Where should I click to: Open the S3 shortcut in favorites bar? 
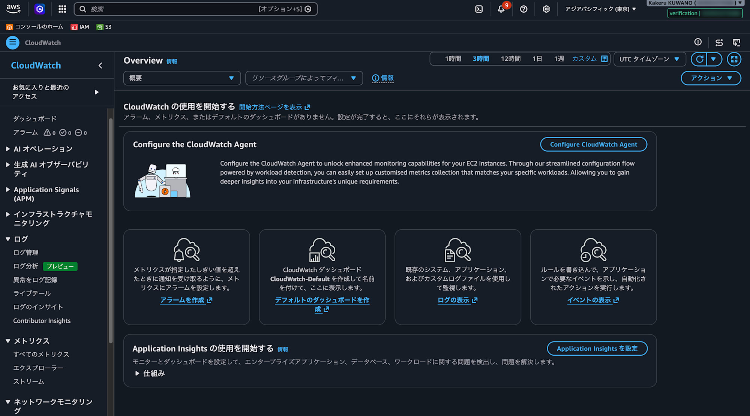pyautogui.click(x=104, y=27)
